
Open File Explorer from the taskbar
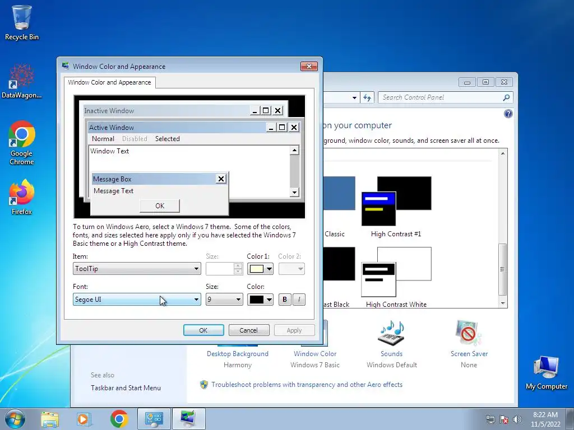pos(50,419)
